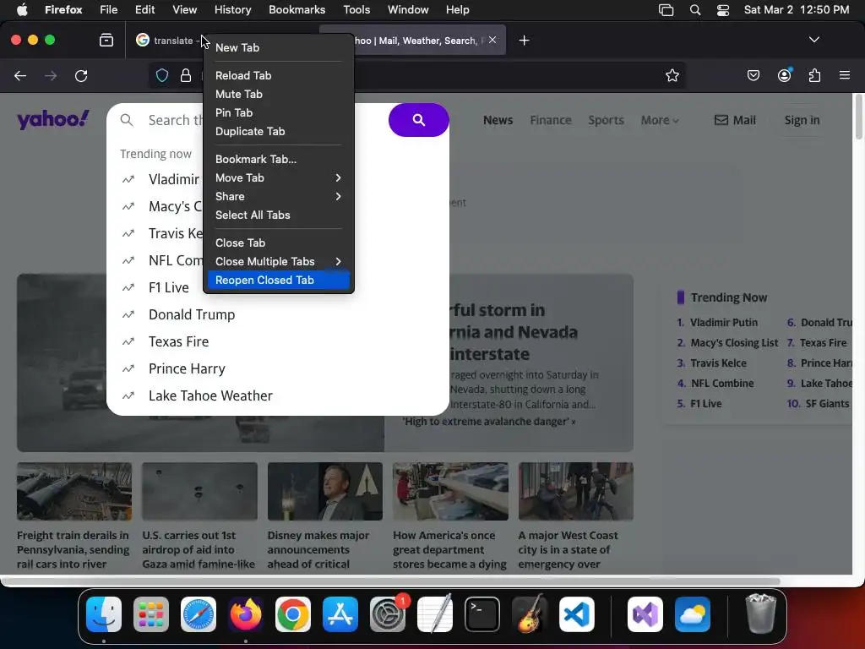Open a new tab with the plus button

click(x=524, y=41)
